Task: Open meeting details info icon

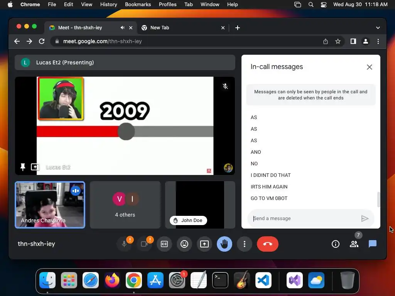Action: coord(336,244)
